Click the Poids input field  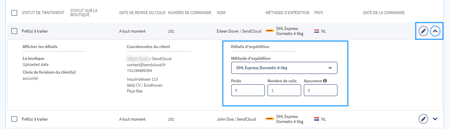[248, 90]
